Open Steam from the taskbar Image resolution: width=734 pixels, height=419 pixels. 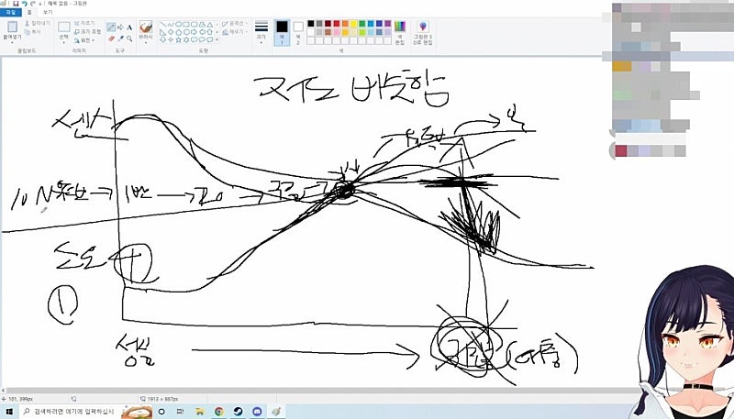point(239,412)
